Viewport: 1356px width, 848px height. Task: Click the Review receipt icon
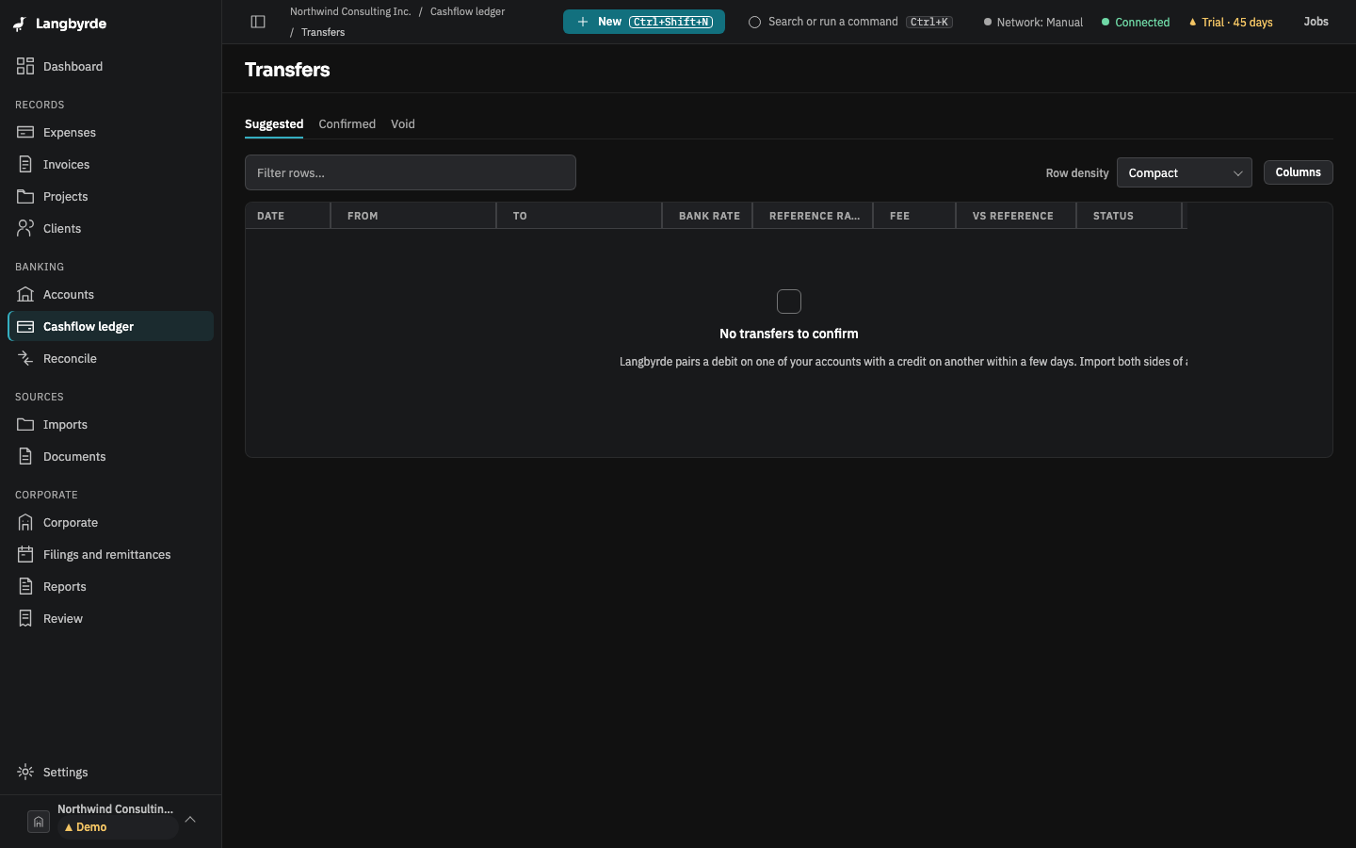coord(25,618)
